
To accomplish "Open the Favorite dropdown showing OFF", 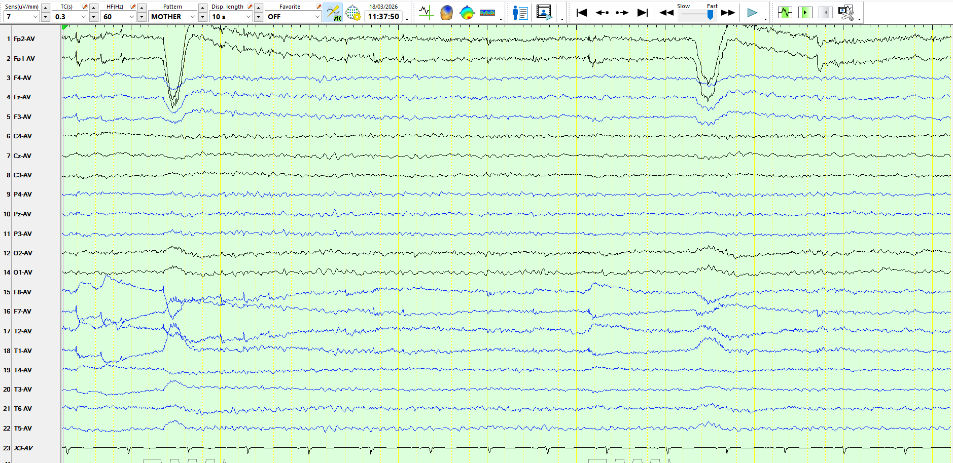I will tap(293, 17).
